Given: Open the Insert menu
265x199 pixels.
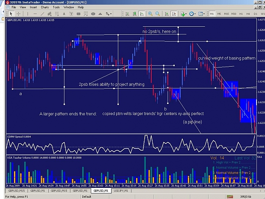Looking at the screenshot, I should [33, 7].
